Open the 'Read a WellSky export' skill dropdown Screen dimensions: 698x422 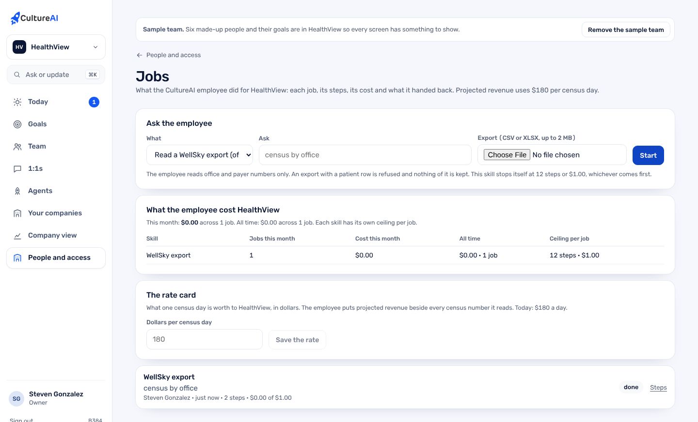pos(200,155)
